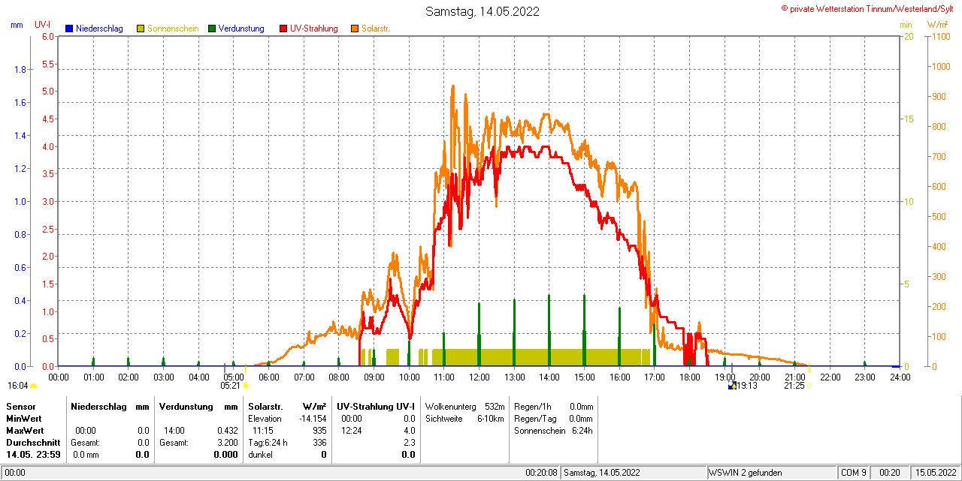
Task: Click the orange Solarstr. legend swatch
Action: (x=355, y=29)
